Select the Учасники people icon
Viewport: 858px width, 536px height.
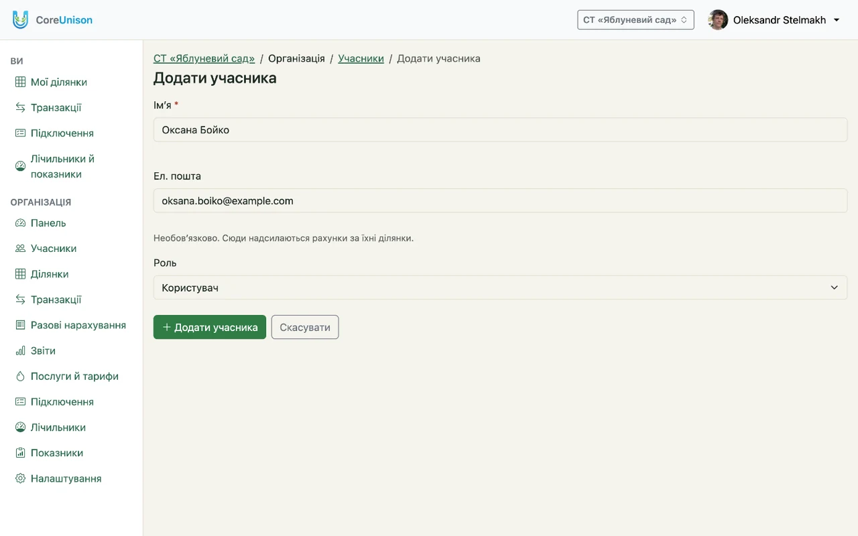[x=20, y=249]
